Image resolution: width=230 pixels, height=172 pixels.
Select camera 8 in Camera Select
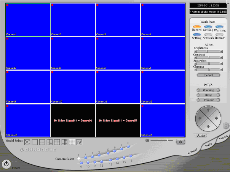tap(128, 147)
